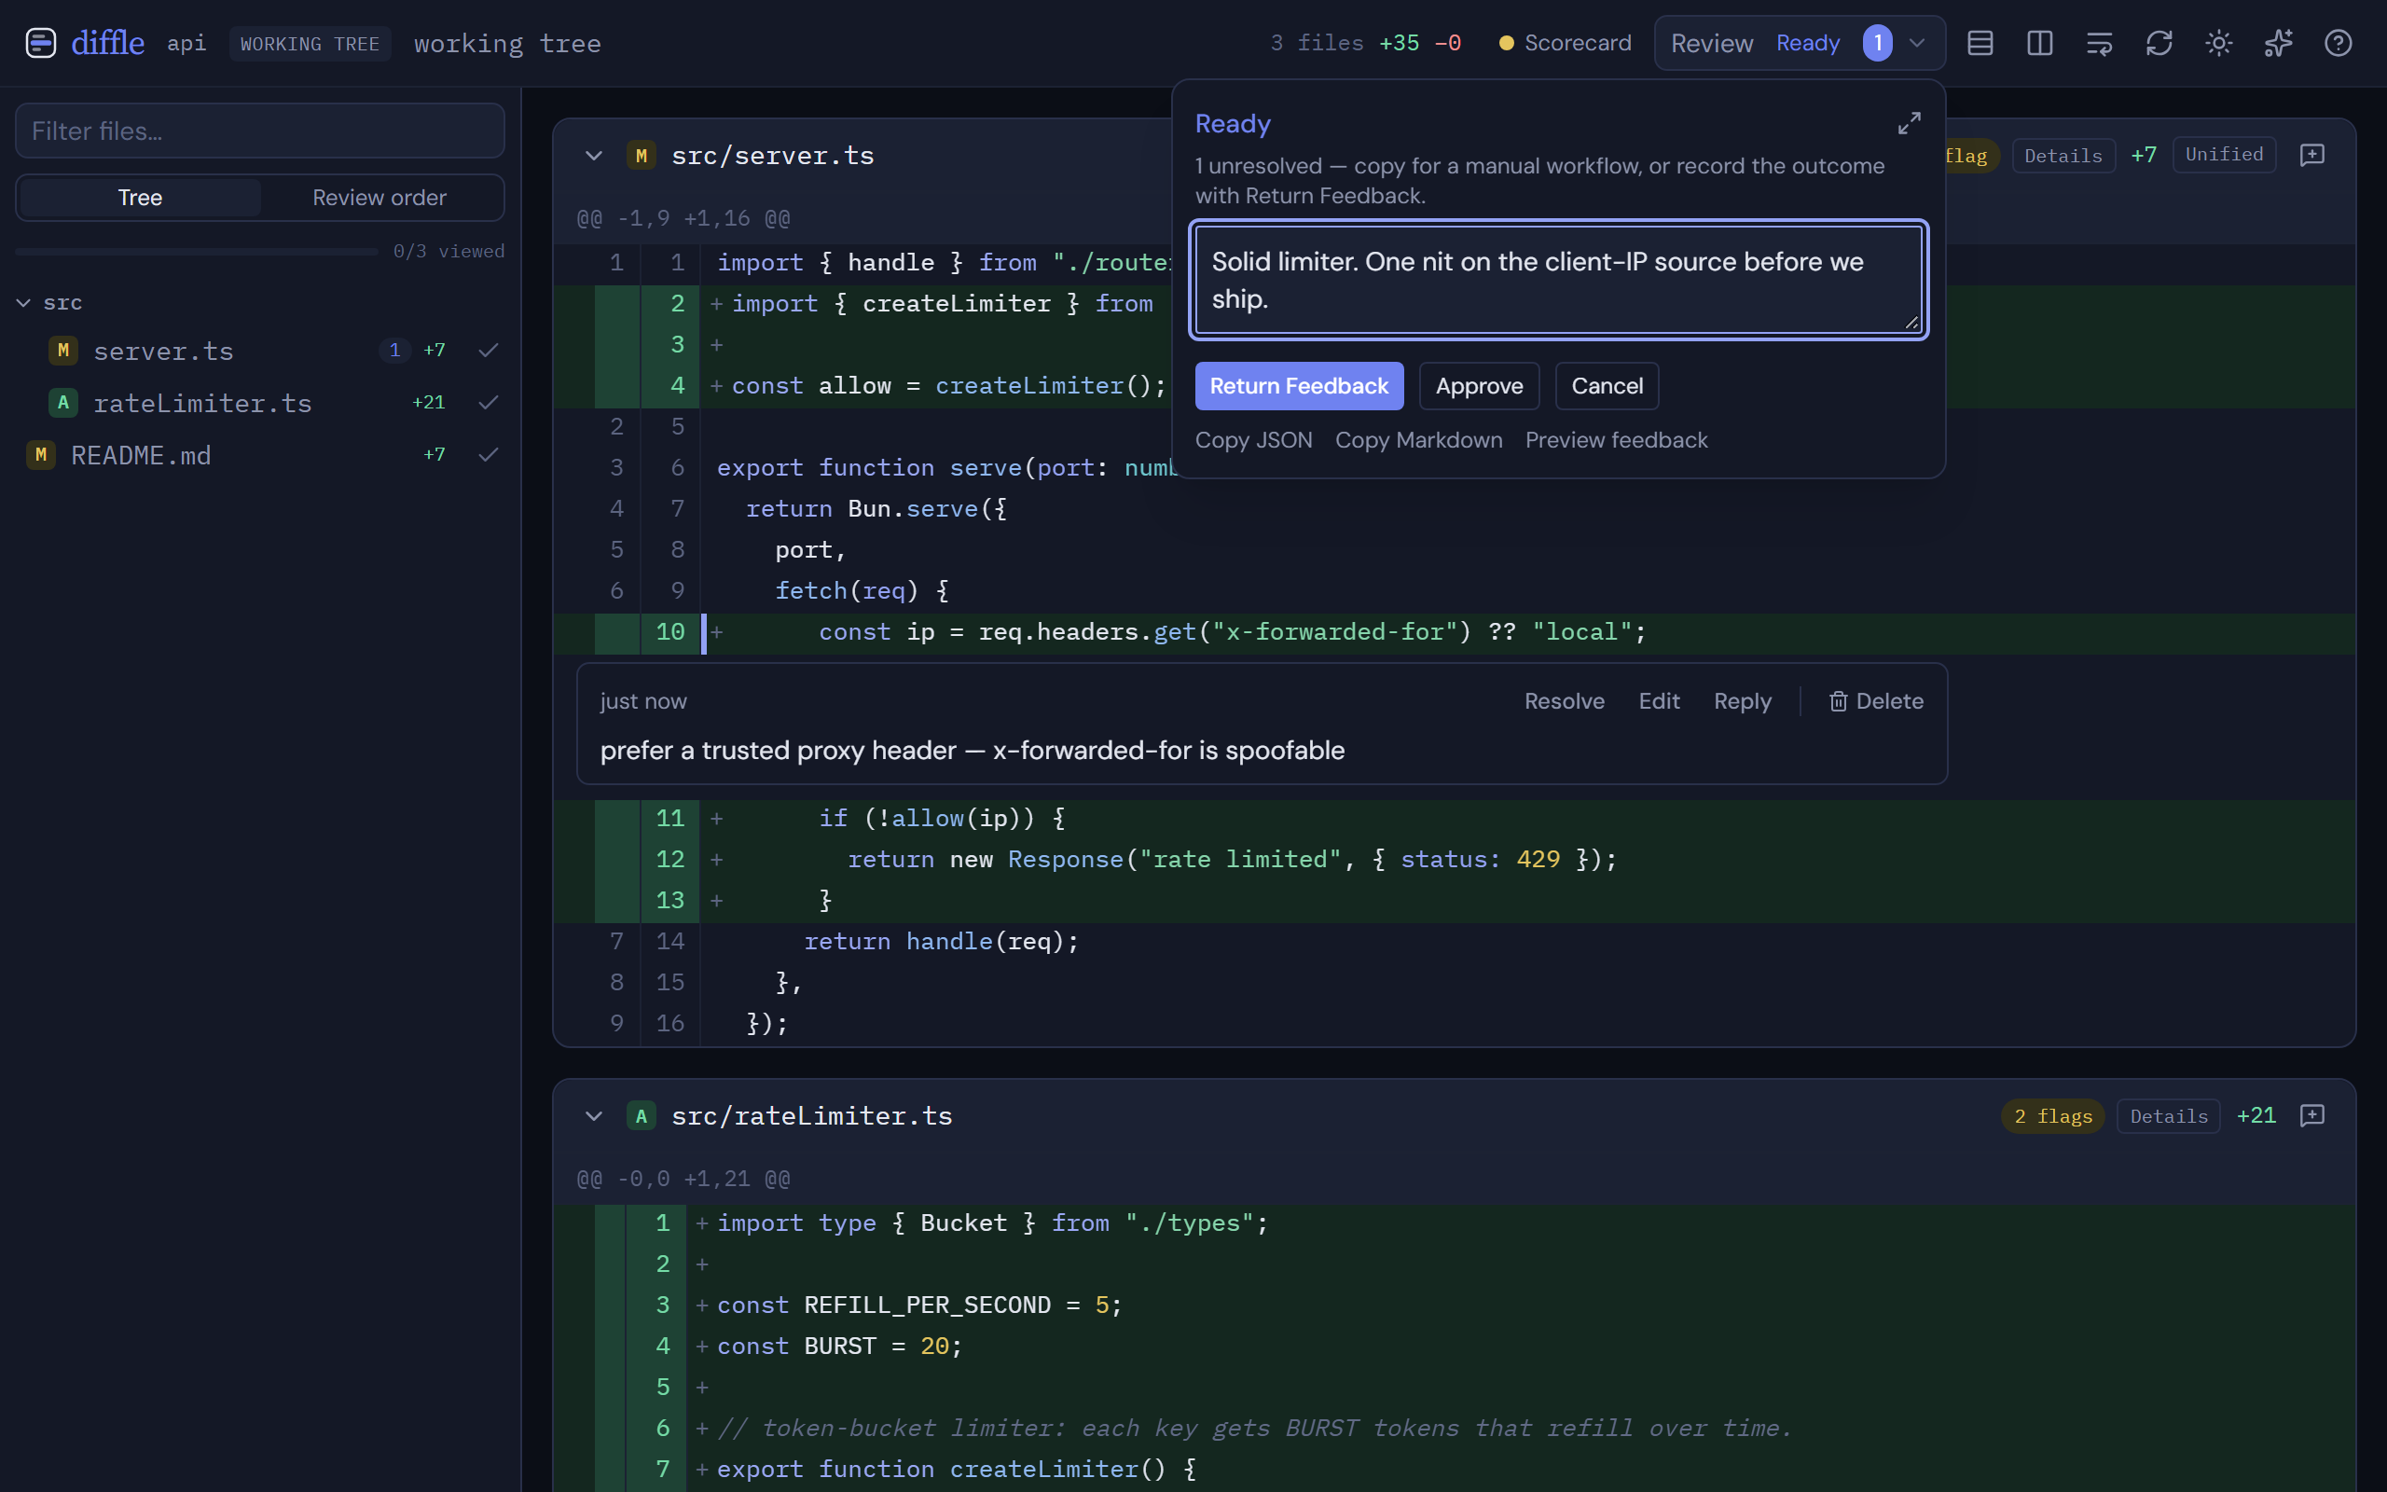Click Preview feedback link
This screenshot has height=1492, width=2387.
(1616, 440)
